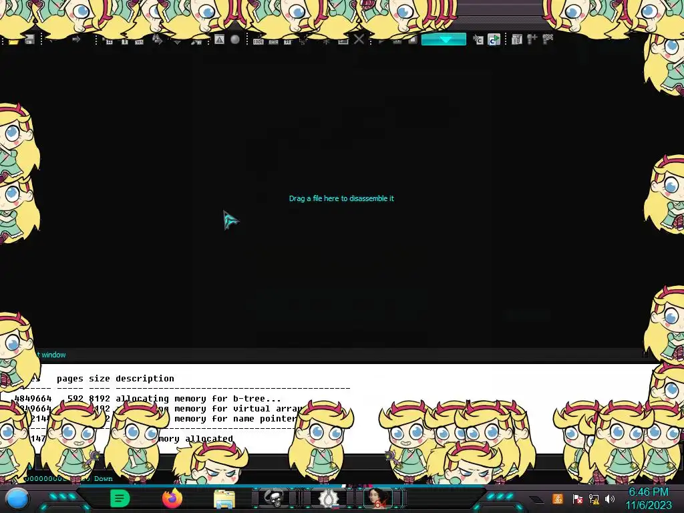Click the 'Down' status bar indicator

(x=104, y=478)
